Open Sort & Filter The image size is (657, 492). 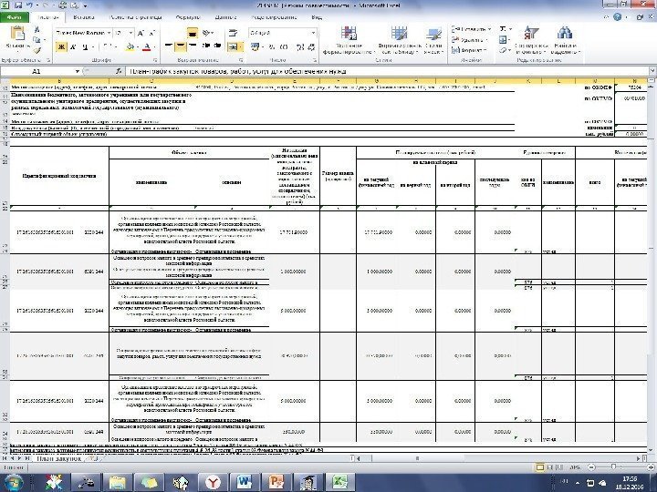[x=531, y=41]
